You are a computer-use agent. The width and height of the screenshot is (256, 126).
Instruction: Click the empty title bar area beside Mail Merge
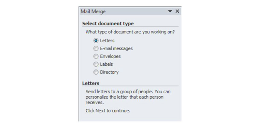click(x=136, y=11)
